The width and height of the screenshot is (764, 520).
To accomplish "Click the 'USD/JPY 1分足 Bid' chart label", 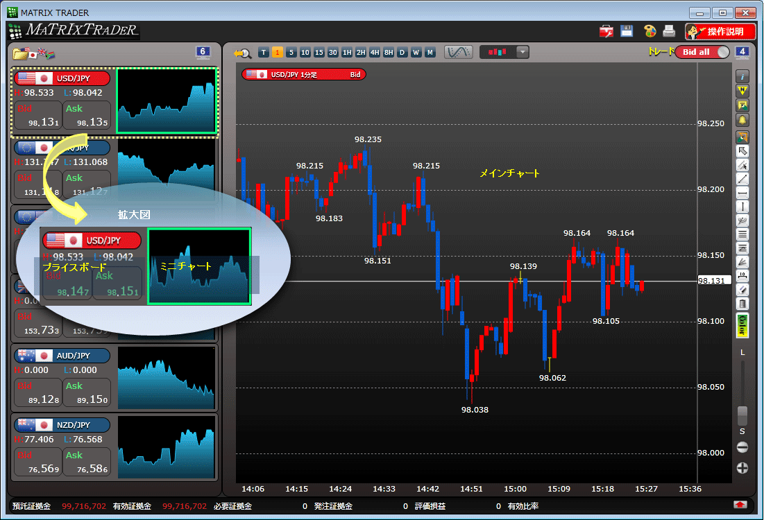I will 304,74.
